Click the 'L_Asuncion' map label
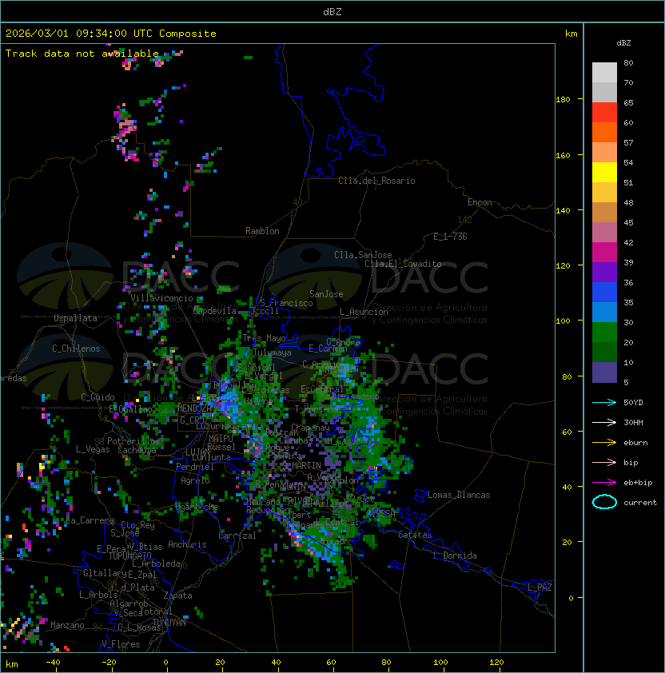 tap(364, 312)
